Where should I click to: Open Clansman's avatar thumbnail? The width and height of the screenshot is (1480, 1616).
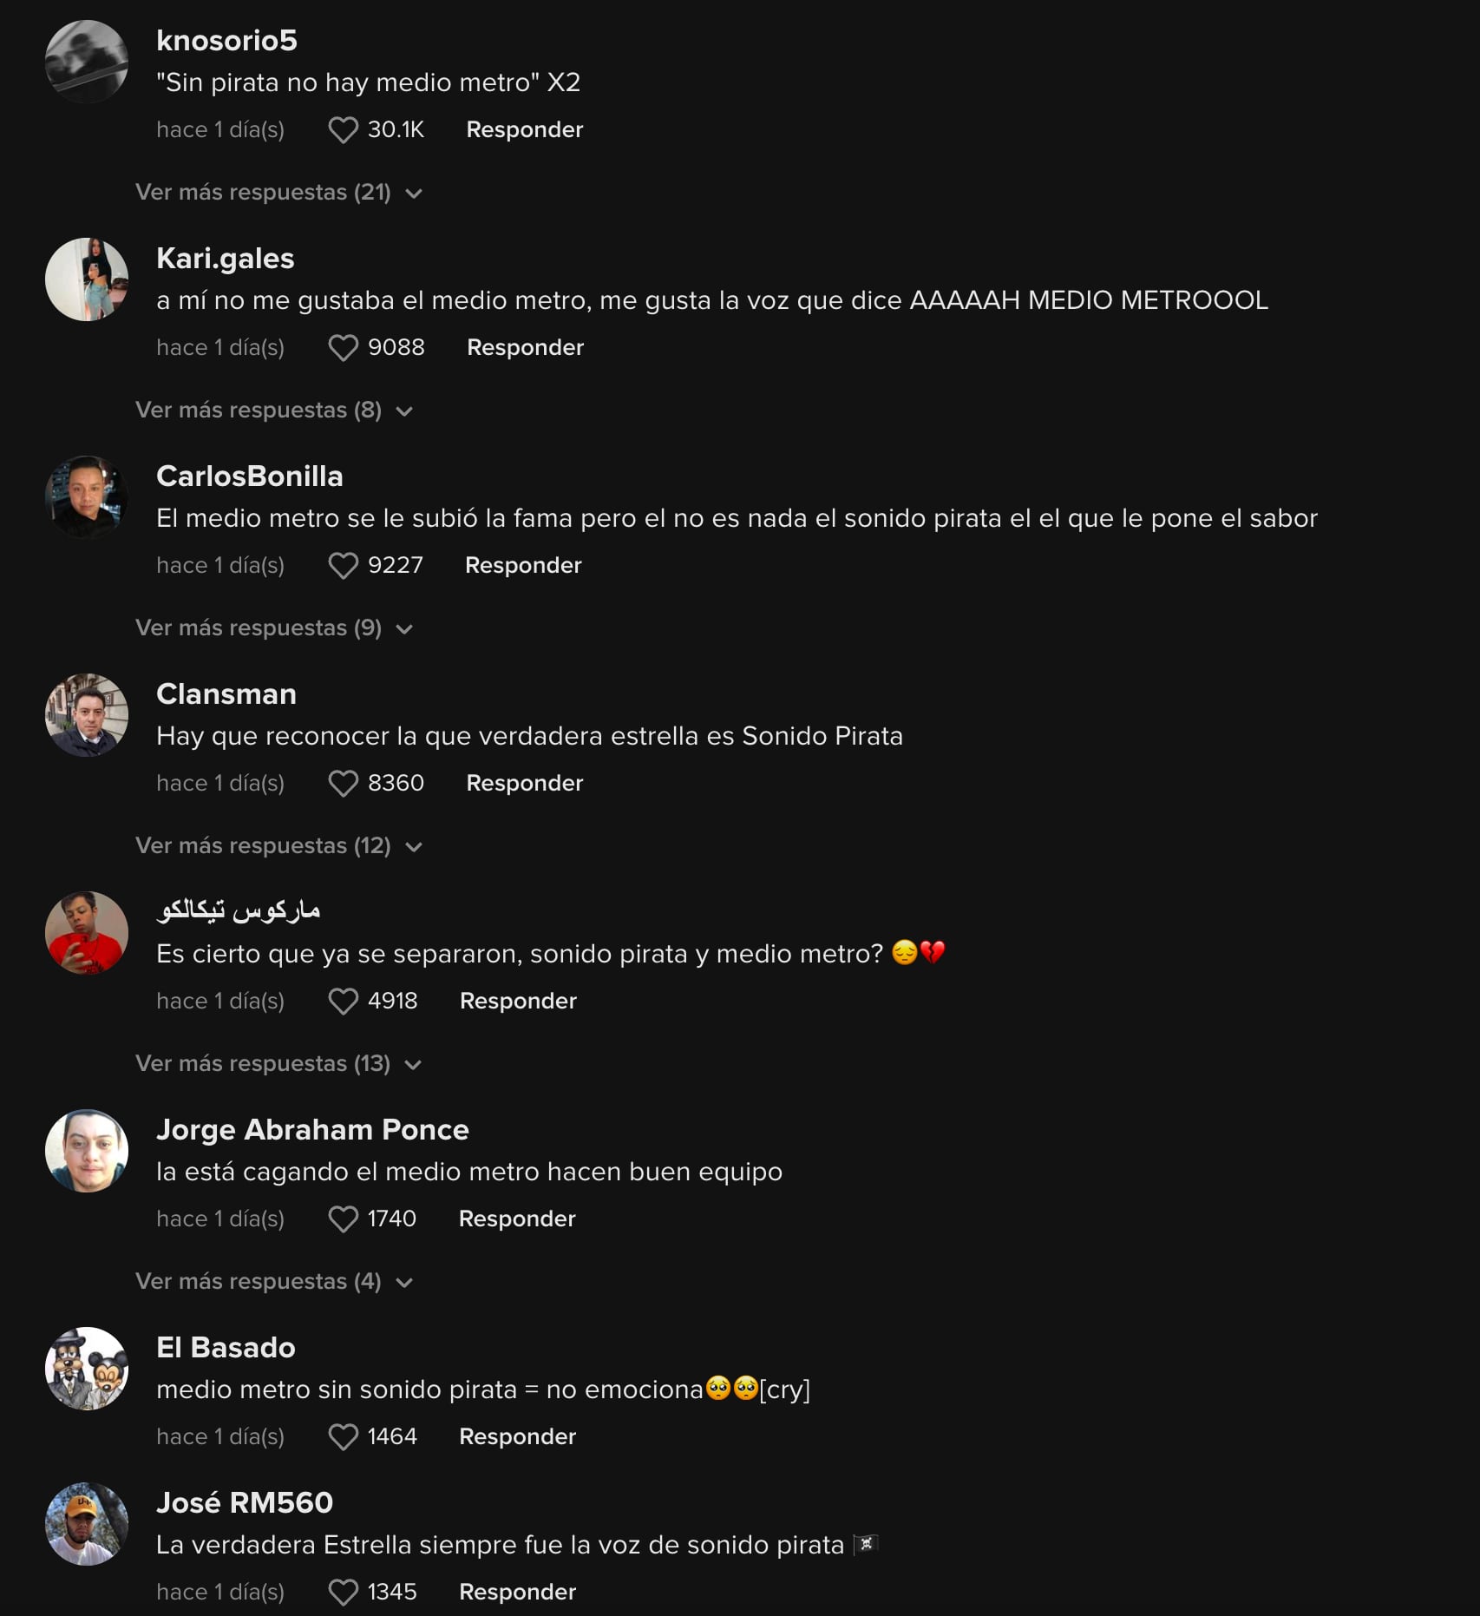pyautogui.click(x=87, y=715)
